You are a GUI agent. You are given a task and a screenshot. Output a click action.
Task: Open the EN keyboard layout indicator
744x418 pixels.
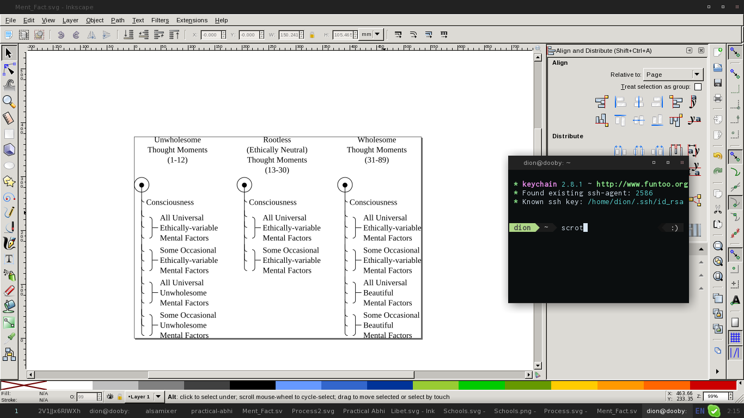point(700,411)
